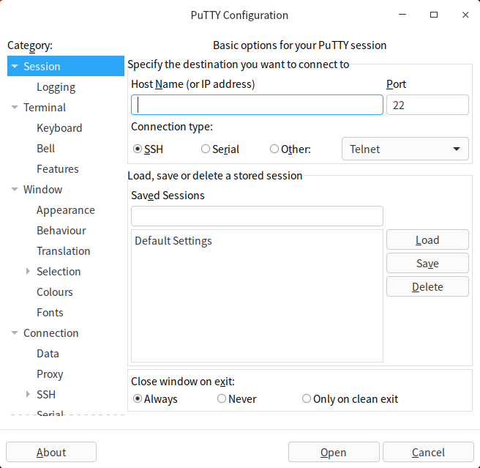
Task: Open the Telnet protocol dropdown
Action: [405, 149]
